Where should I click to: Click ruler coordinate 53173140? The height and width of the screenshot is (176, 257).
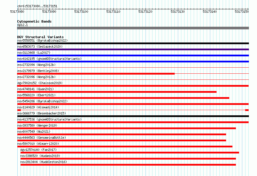tap(210, 12)
